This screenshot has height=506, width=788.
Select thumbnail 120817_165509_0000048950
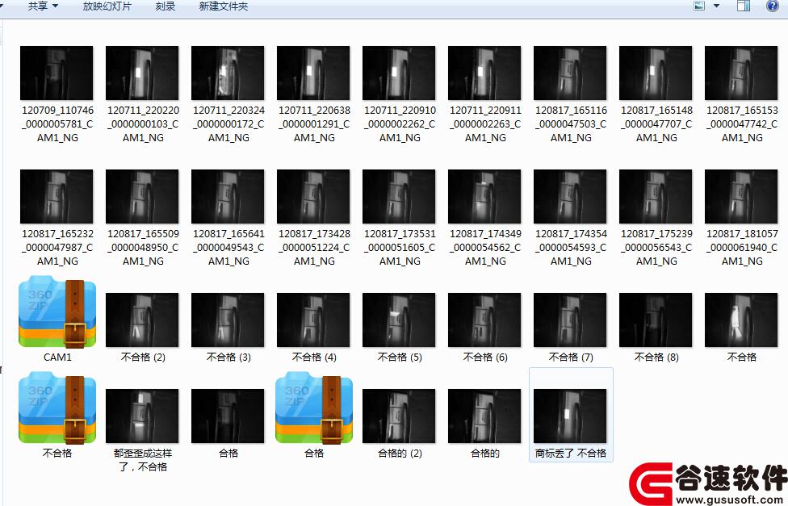[142, 196]
